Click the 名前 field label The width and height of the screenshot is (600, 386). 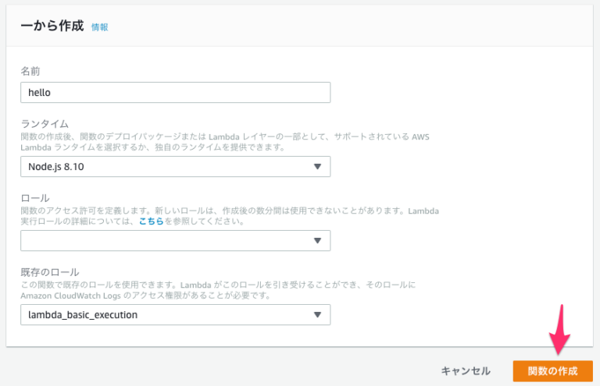(30, 71)
